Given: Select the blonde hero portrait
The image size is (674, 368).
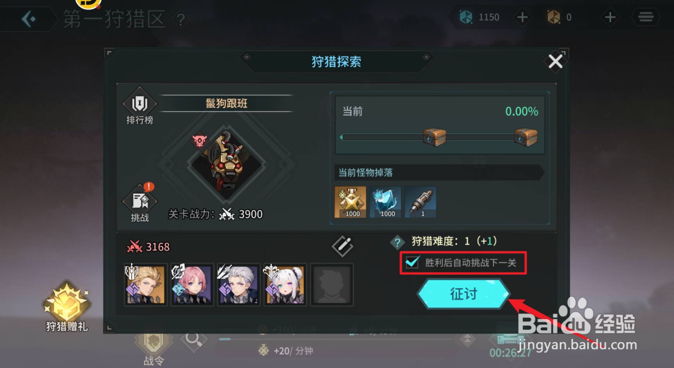Looking at the screenshot, I should (146, 284).
